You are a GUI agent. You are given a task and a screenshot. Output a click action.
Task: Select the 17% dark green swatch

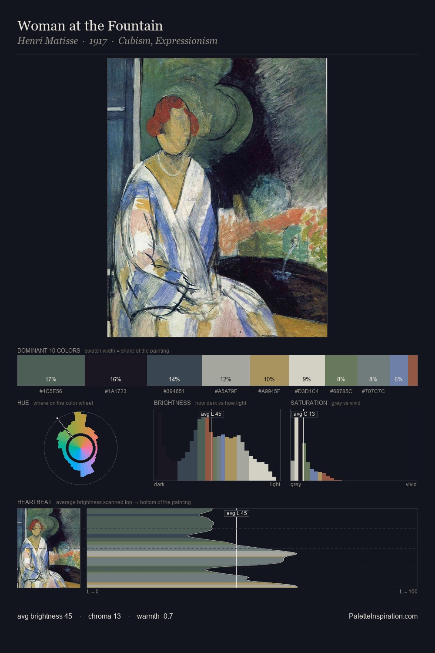(51, 370)
